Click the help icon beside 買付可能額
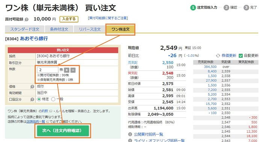This screenshot has width=263, height=142. (27, 19)
